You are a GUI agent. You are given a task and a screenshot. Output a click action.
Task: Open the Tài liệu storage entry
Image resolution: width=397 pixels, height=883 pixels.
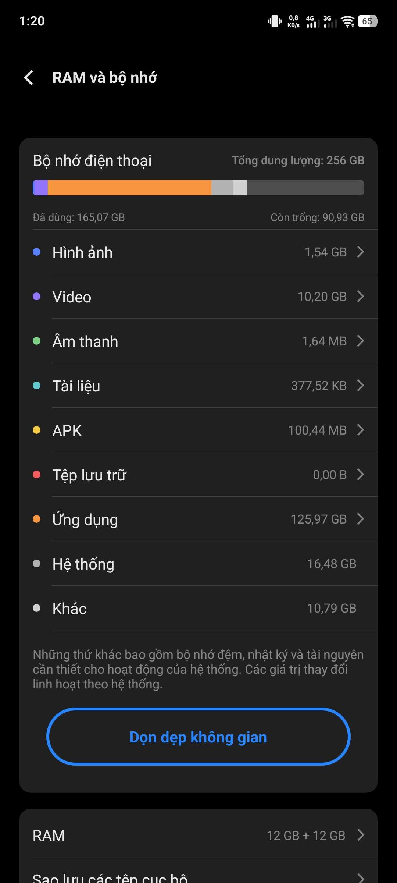click(198, 386)
